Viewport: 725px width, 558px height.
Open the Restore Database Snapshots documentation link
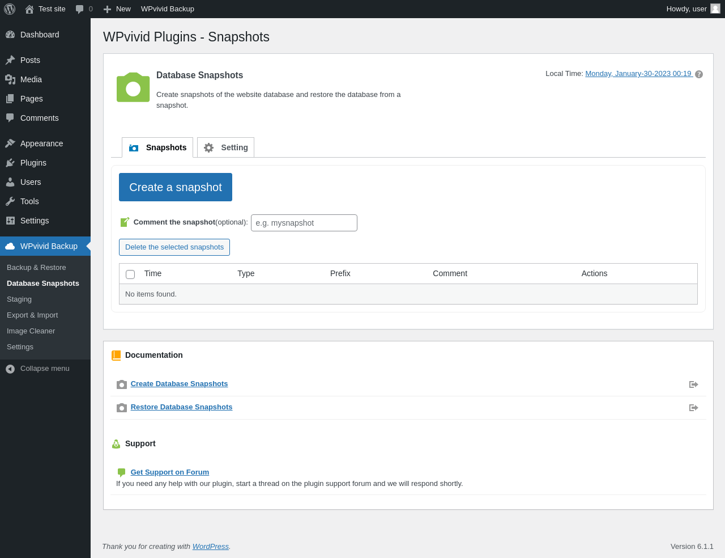click(x=181, y=407)
